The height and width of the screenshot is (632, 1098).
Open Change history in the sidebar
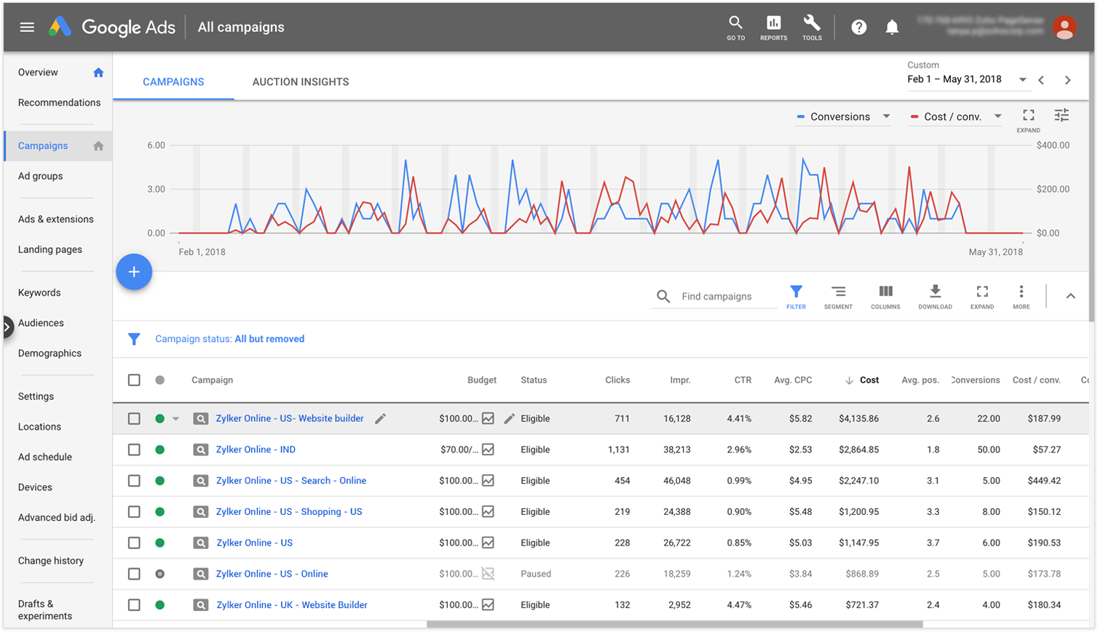51,561
